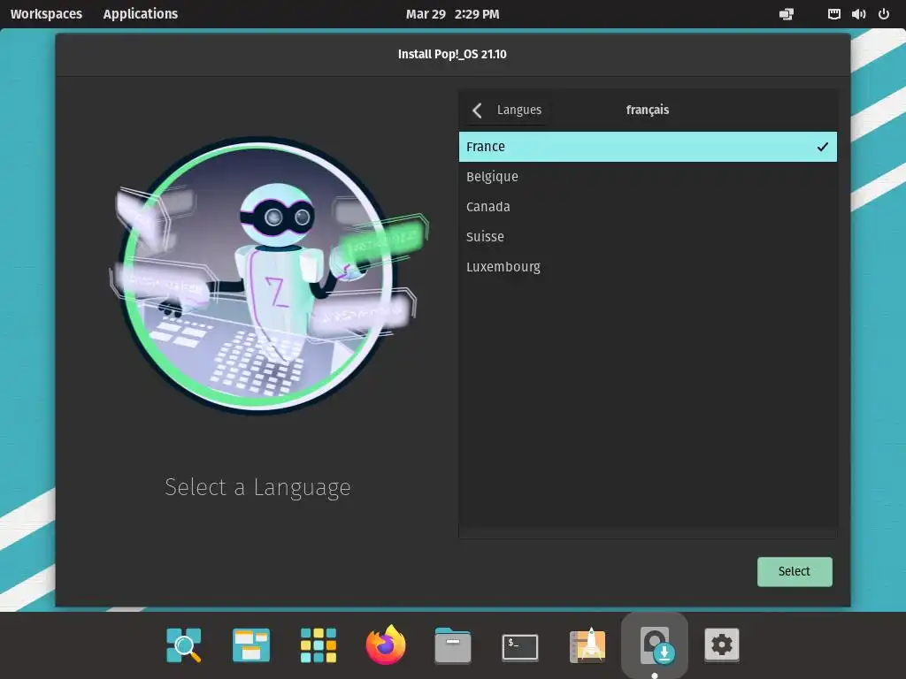Screen dimensions: 906x679
Task: Open Settings gear from the dock
Action: coord(722,645)
